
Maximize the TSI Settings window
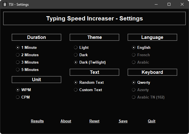169,5
